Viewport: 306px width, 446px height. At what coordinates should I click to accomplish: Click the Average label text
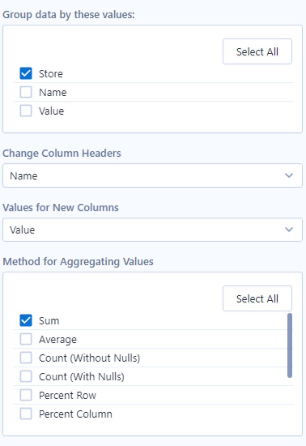pyautogui.click(x=58, y=339)
